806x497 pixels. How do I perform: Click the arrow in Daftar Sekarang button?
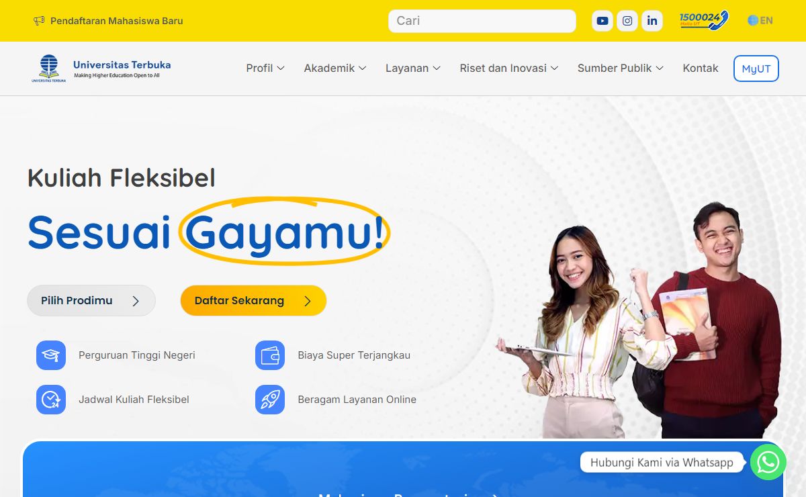pyautogui.click(x=308, y=301)
